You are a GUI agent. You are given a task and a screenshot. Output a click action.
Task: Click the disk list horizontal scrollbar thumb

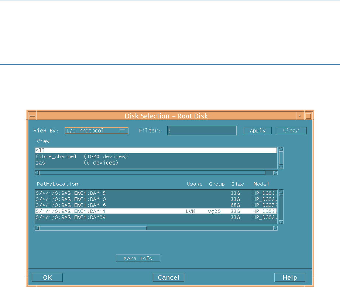coord(93,228)
